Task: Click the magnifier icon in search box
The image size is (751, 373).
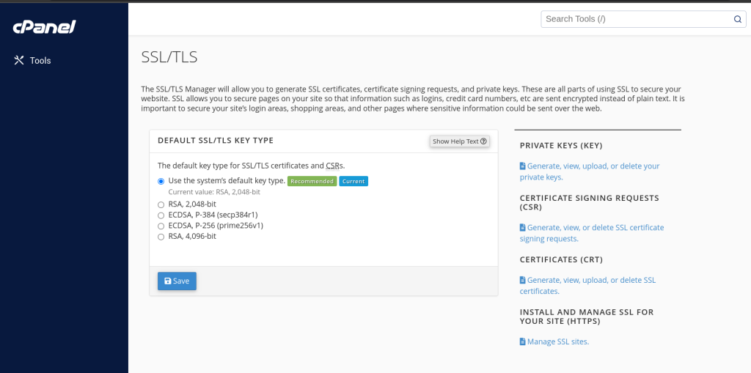Action: 738,19
